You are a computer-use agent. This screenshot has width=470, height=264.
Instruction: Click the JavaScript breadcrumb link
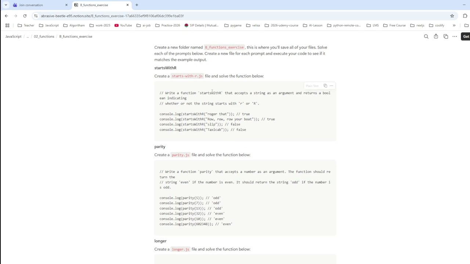click(13, 36)
